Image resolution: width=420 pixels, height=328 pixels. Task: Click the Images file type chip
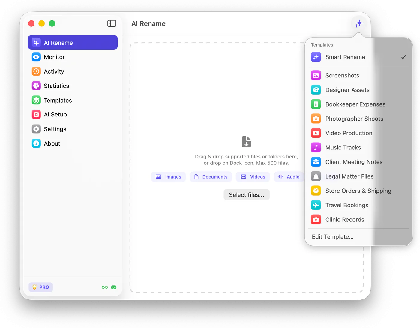(168, 177)
